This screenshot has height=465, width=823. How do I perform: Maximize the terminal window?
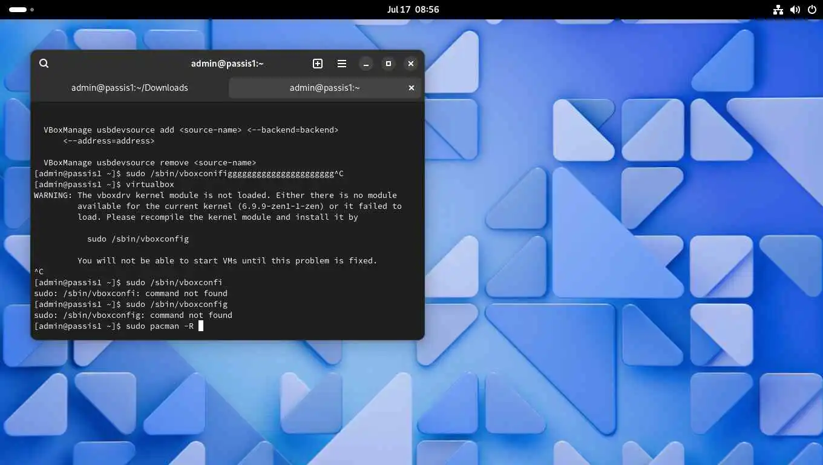(x=389, y=64)
